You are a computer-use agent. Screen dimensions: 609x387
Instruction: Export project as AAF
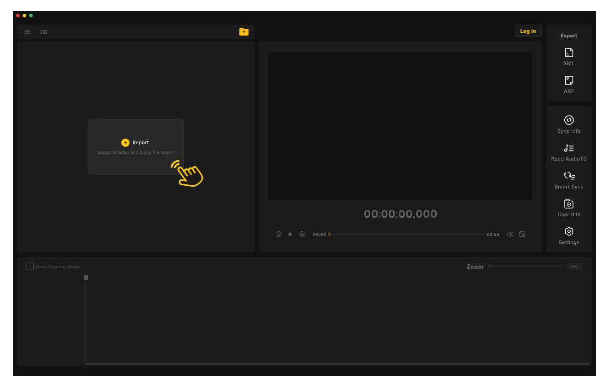point(569,85)
